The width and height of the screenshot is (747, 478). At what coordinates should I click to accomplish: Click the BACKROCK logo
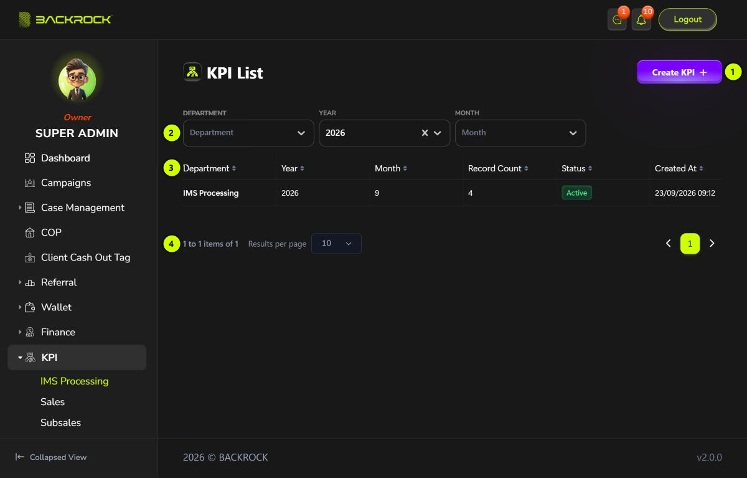65,20
